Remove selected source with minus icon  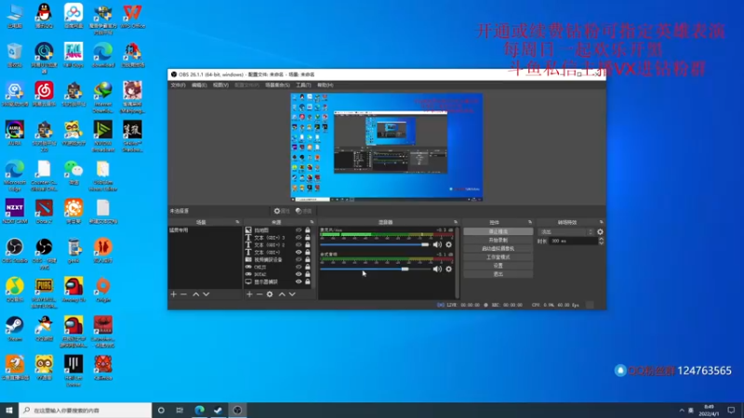[259, 294]
